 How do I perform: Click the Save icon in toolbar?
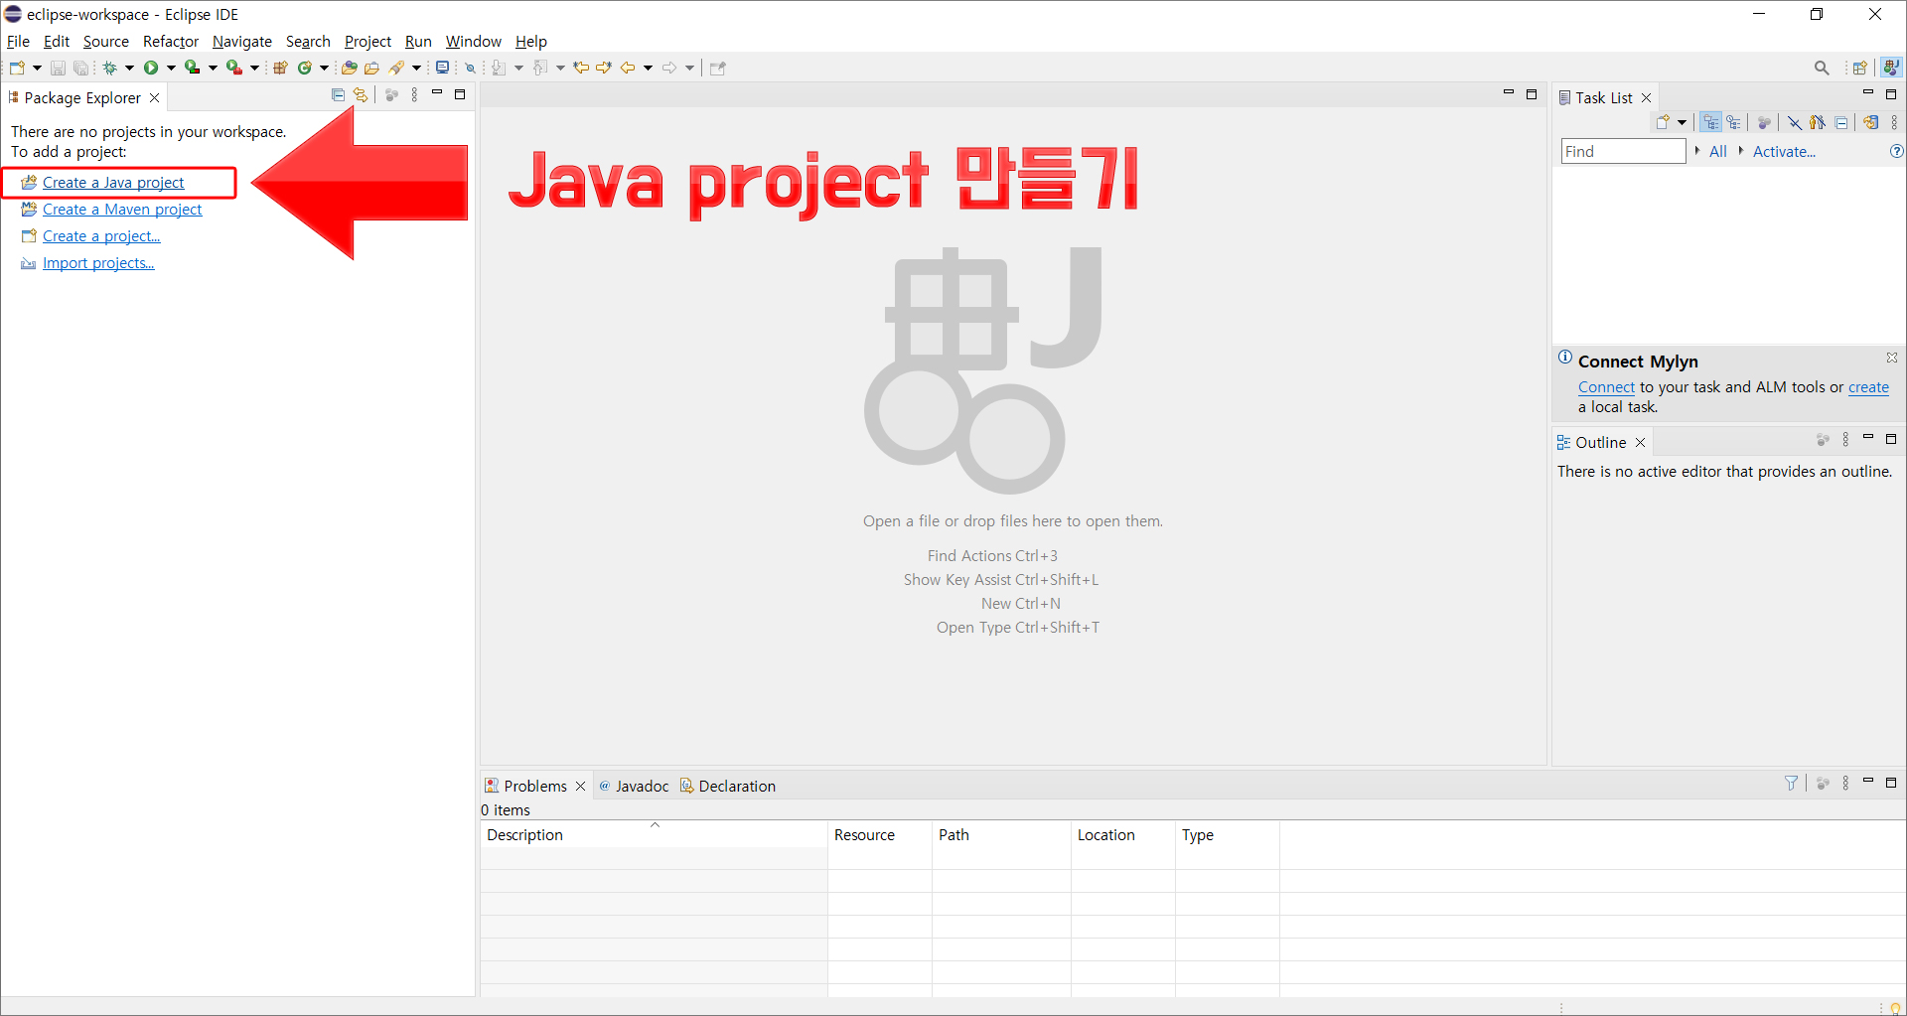[58, 68]
